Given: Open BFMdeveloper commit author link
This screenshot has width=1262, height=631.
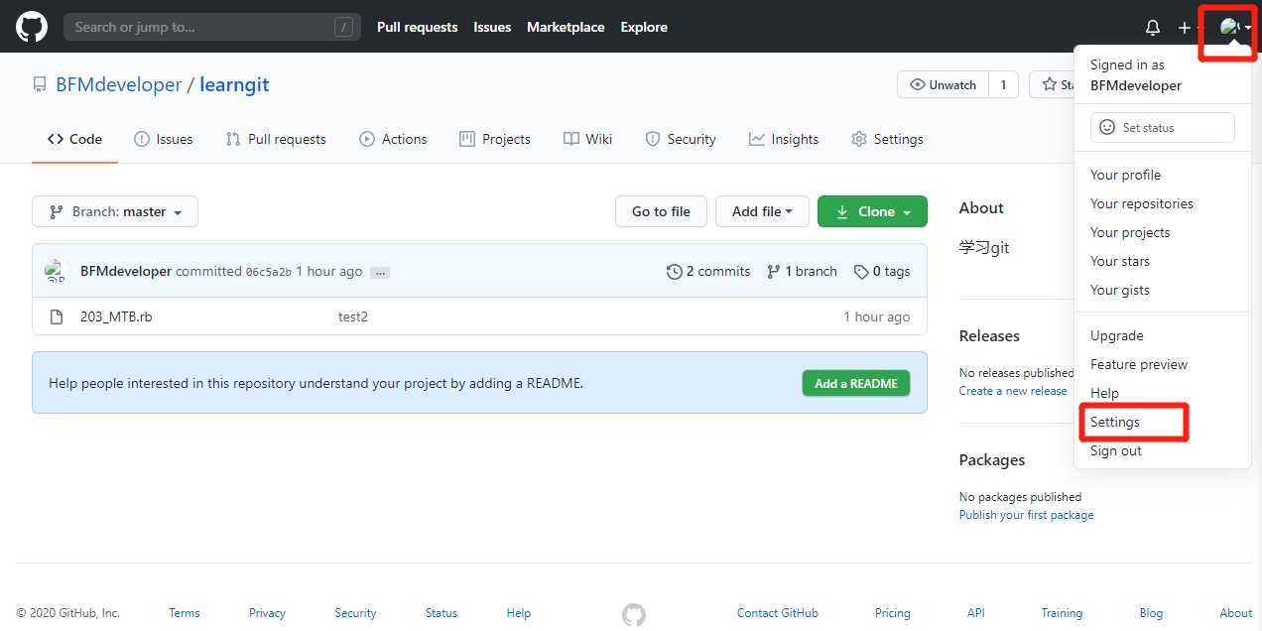Looking at the screenshot, I should coord(126,271).
